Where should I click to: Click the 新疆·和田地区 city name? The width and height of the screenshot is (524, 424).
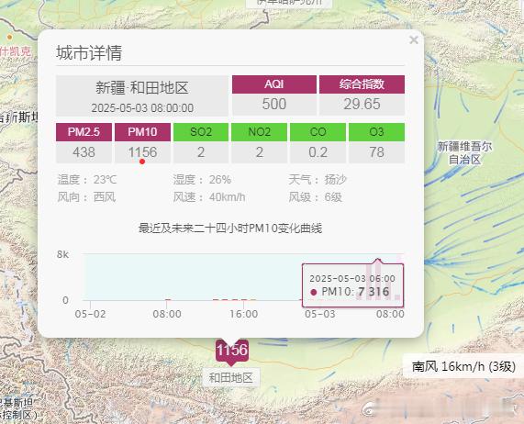pyautogui.click(x=142, y=88)
